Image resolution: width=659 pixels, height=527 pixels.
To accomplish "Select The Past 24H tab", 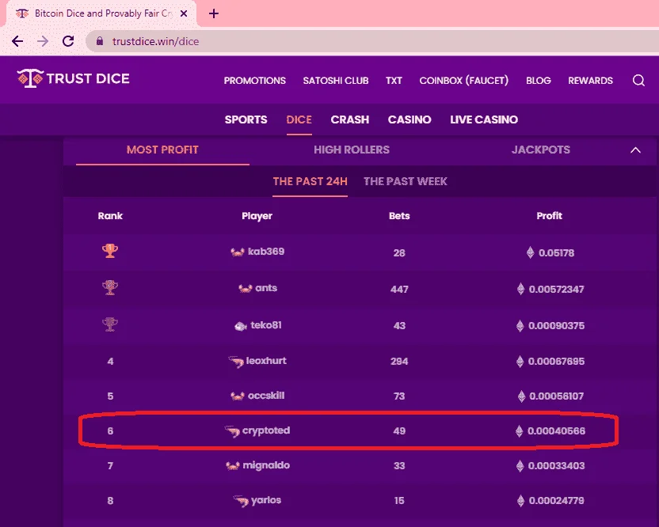I will pos(310,181).
